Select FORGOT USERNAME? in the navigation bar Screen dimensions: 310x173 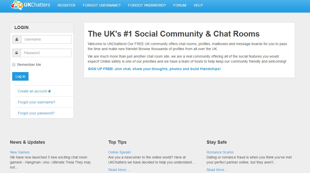point(101,5)
